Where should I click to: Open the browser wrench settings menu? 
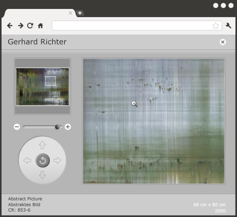(228, 26)
